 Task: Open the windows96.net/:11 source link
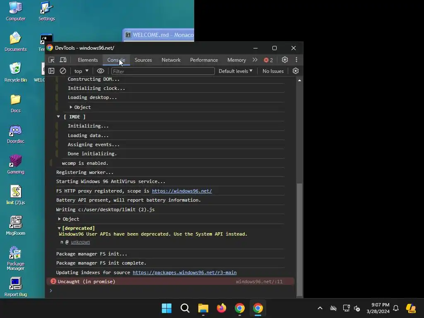pyautogui.click(x=259, y=282)
